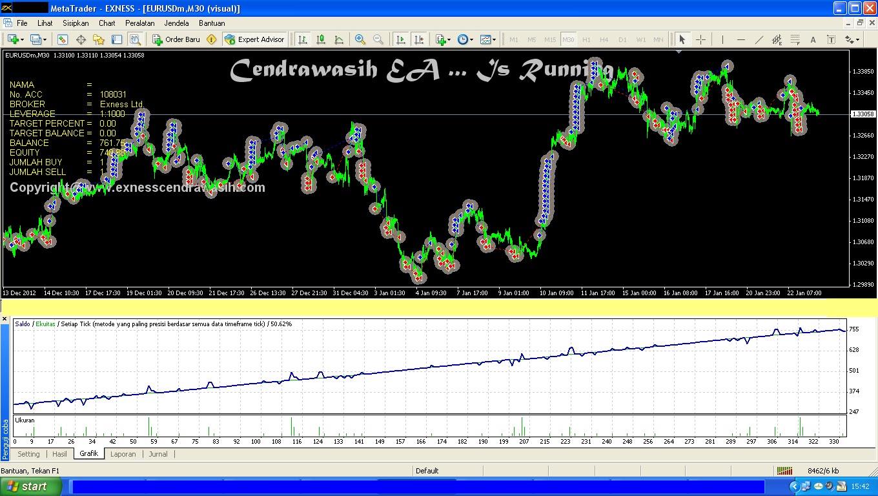
Task: Expand the new chart dropdown arrow
Action: 22,39
